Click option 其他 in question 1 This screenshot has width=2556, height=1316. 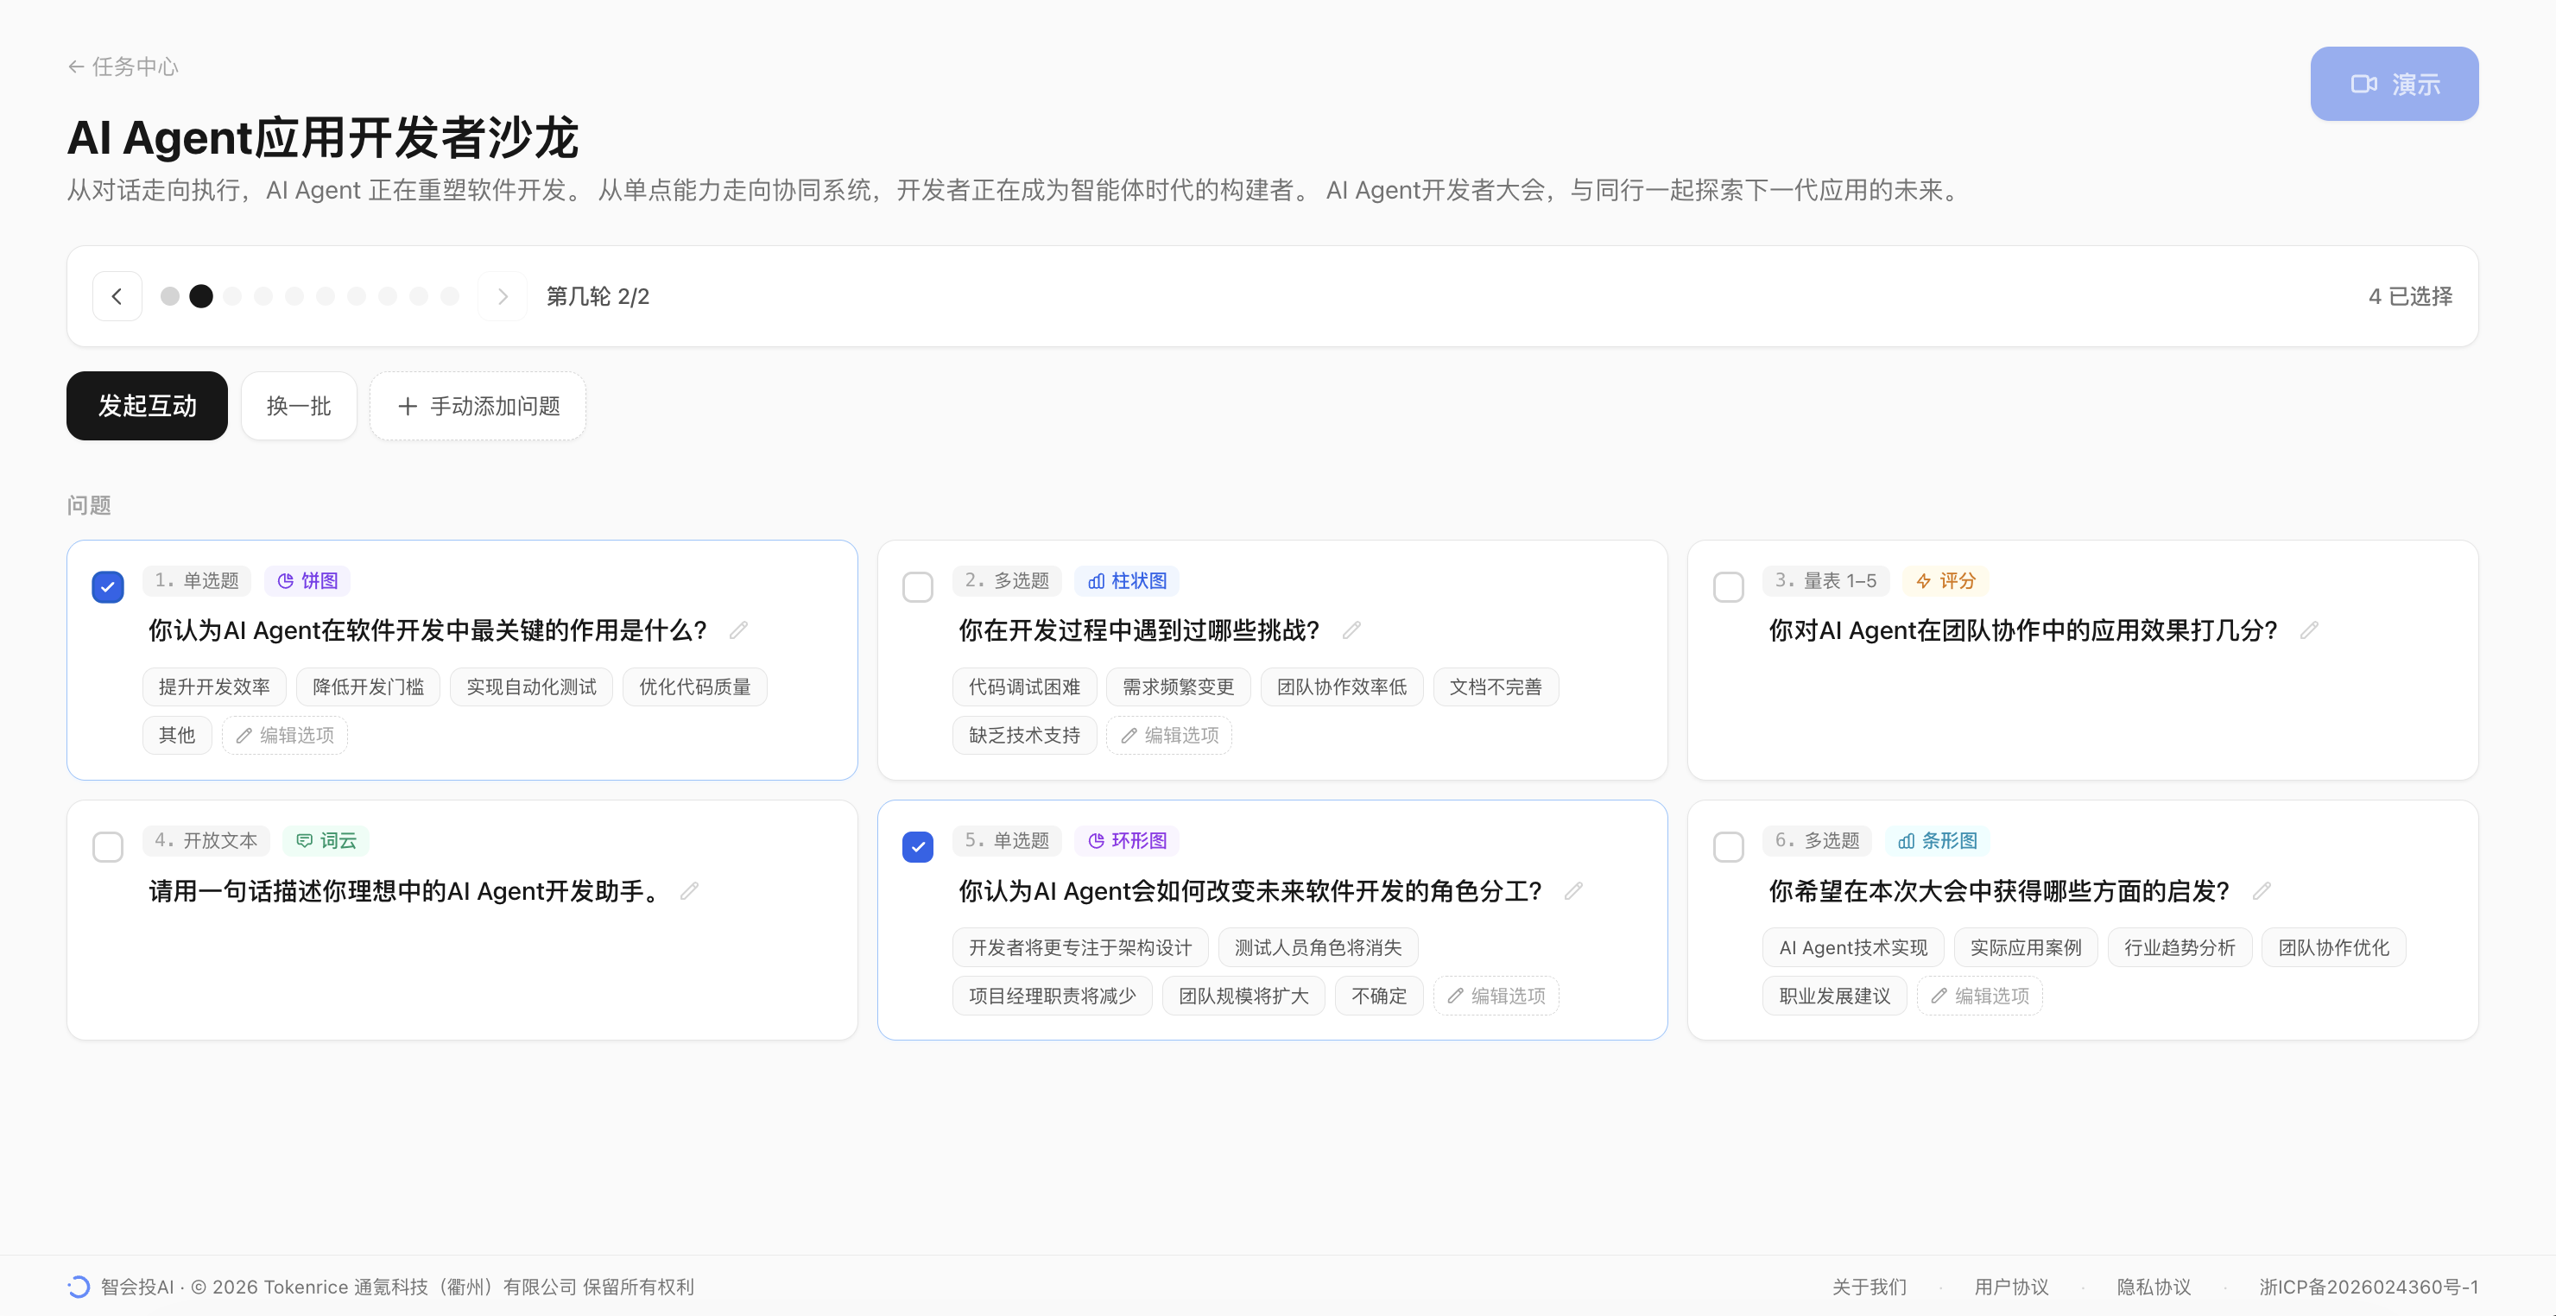178,736
